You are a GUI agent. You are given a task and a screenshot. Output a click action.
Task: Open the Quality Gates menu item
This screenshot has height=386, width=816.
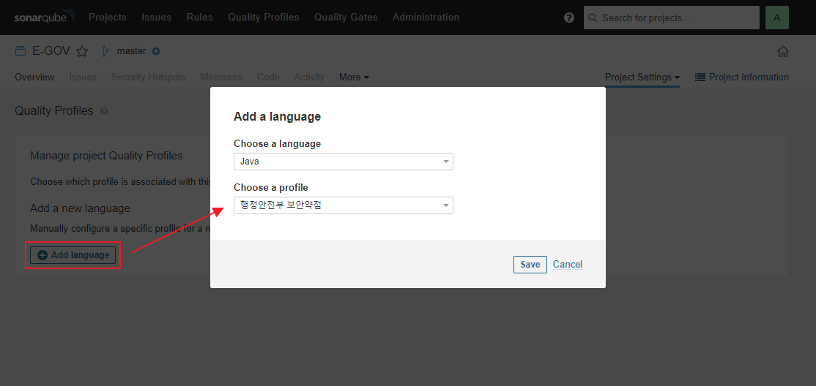tap(346, 17)
